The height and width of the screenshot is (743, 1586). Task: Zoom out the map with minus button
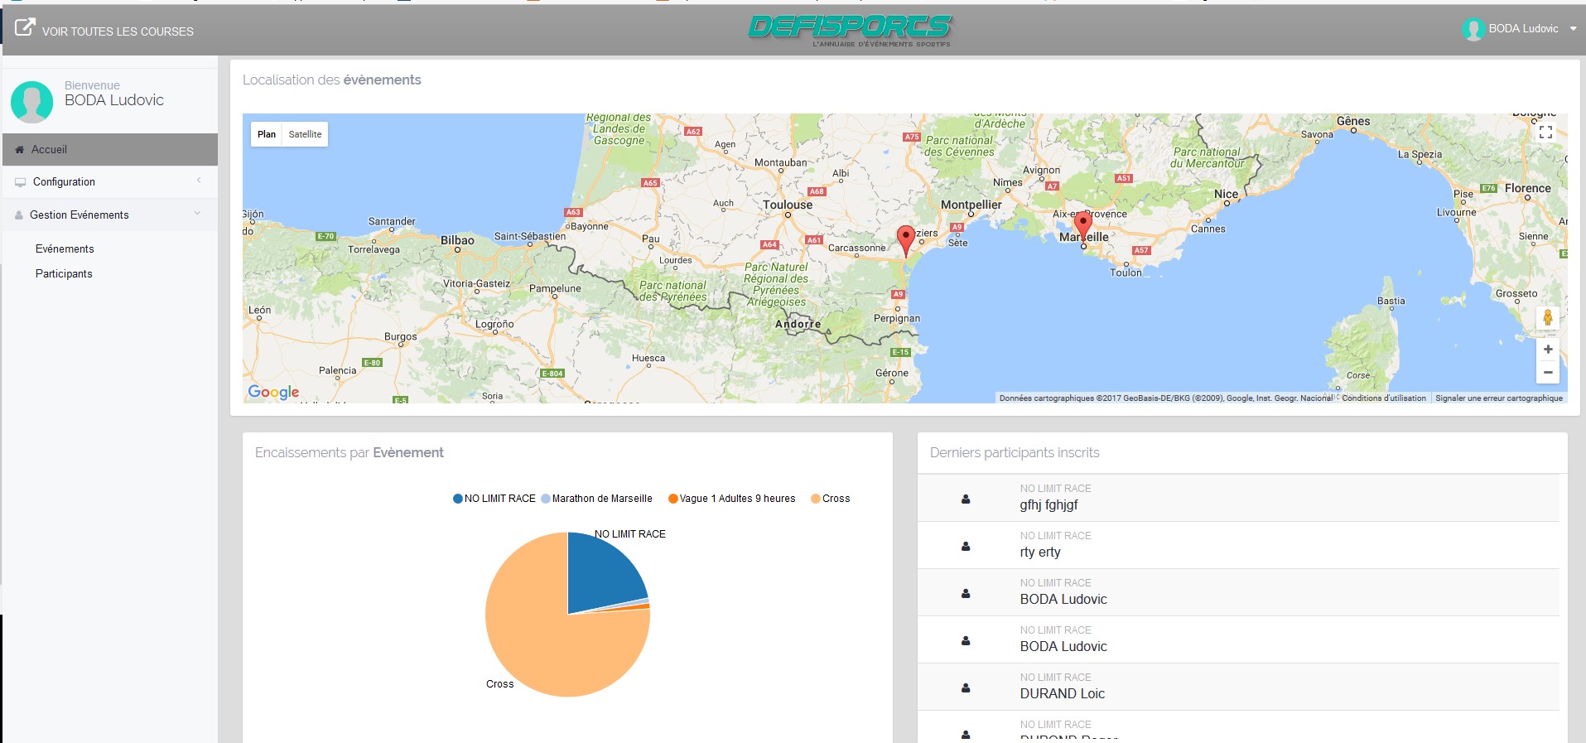tap(1547, 373)
